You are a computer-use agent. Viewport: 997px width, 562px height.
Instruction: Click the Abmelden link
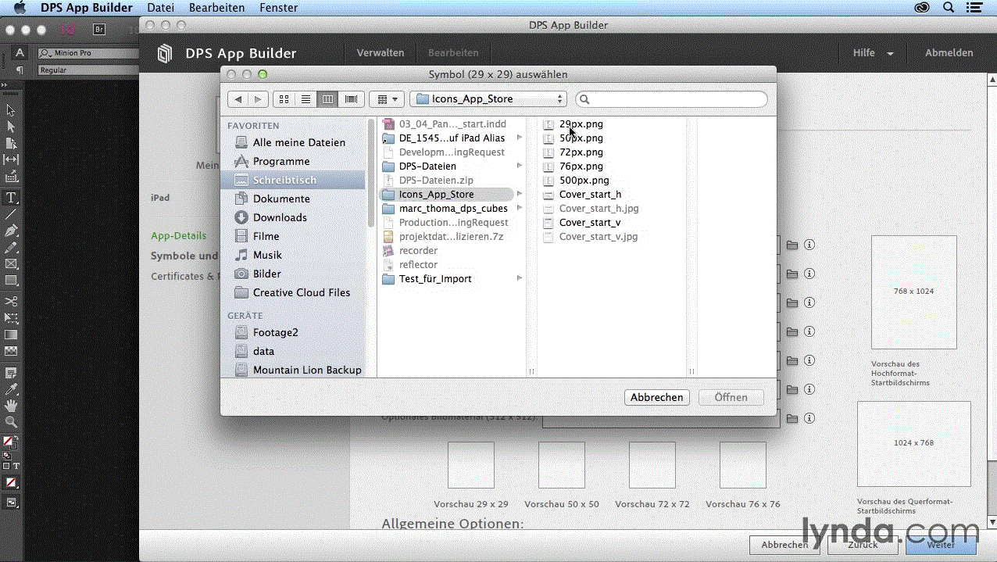coord(949,53)
